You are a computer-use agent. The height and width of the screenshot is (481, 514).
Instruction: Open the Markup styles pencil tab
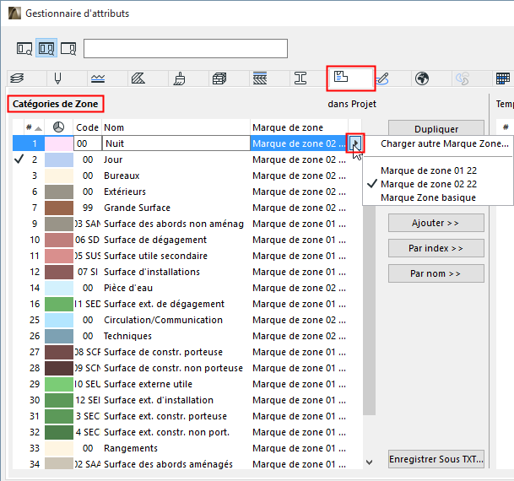pos(383,78)
